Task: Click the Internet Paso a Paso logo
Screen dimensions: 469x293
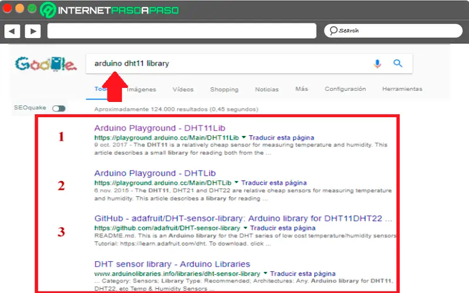Action: point(110,10)
